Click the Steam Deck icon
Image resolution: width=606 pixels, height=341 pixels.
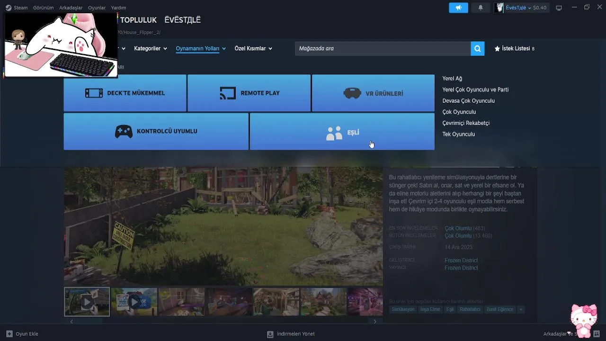click(x=94, y=93)
